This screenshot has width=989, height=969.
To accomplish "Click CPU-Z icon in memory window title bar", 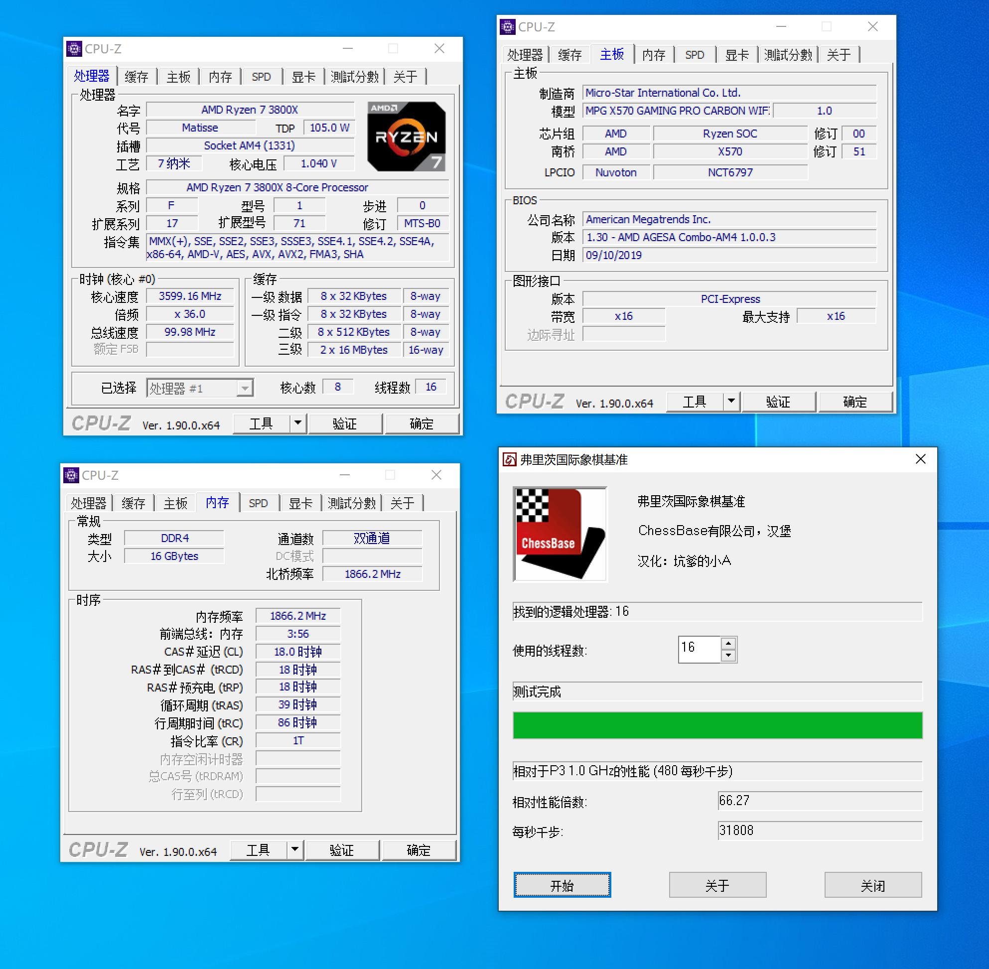I will click(71, 475).
